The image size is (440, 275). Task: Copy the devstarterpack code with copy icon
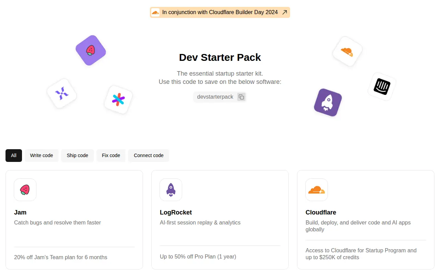pos(241,97)
